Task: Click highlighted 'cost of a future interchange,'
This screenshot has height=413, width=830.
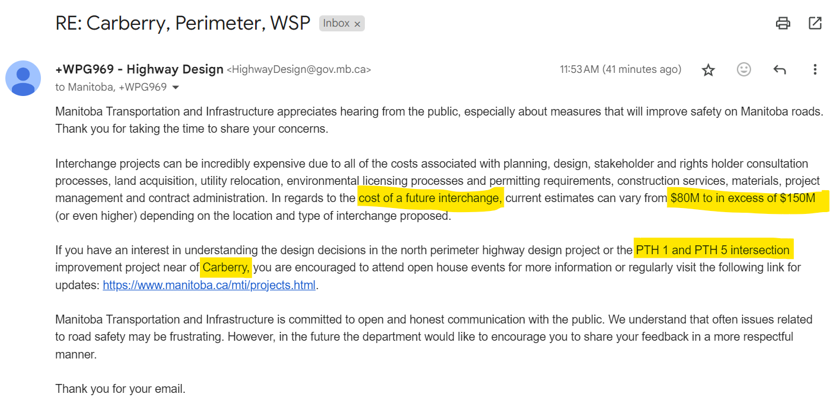Action: [430, 198]
